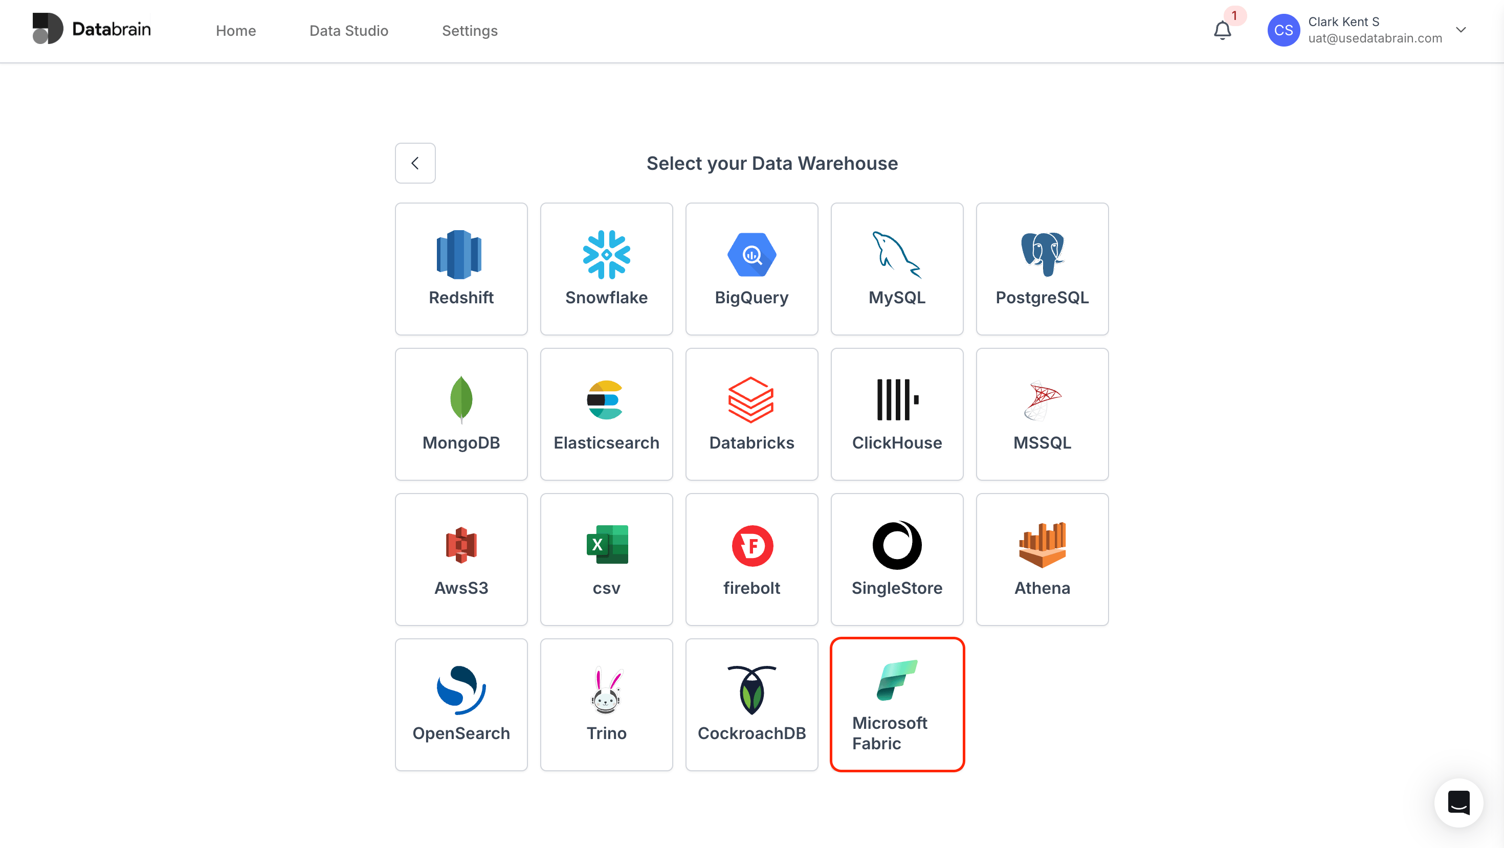This screenshot has width=1504, height=848.
Task: Click the CockroachDB label
Action: [751, 733]
